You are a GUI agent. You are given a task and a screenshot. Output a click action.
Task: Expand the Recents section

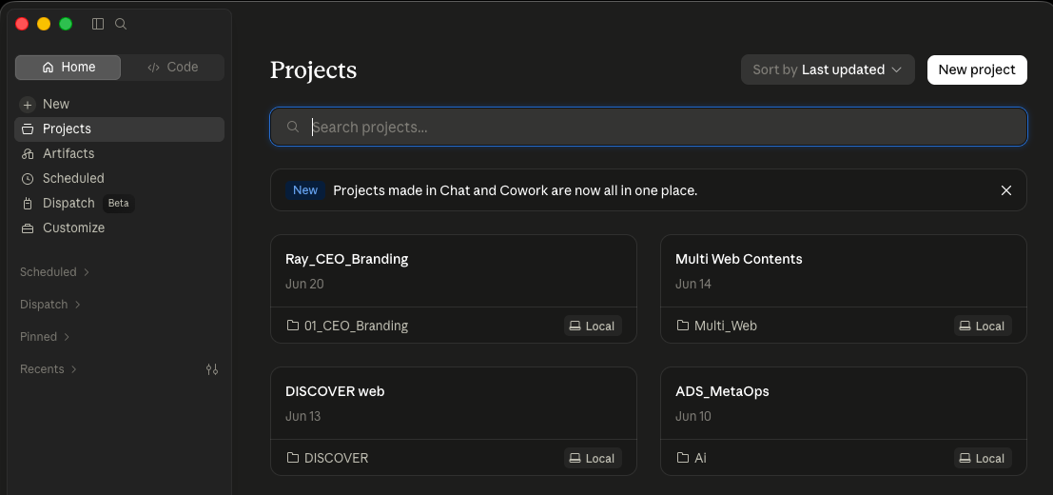[x=49, y=368]
